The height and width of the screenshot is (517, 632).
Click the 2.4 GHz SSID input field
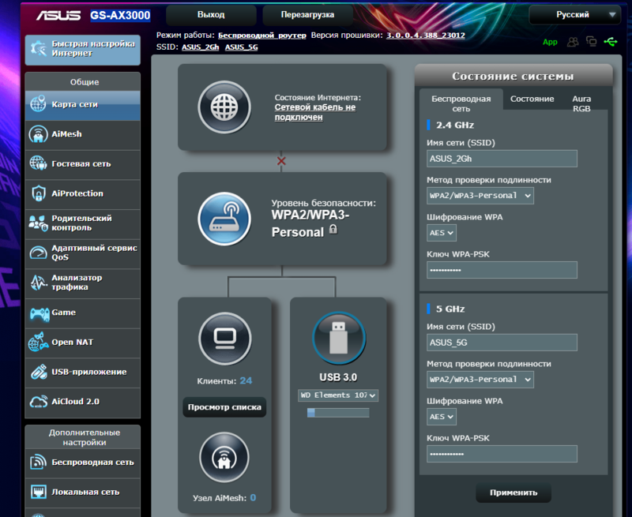click(502, 159)
